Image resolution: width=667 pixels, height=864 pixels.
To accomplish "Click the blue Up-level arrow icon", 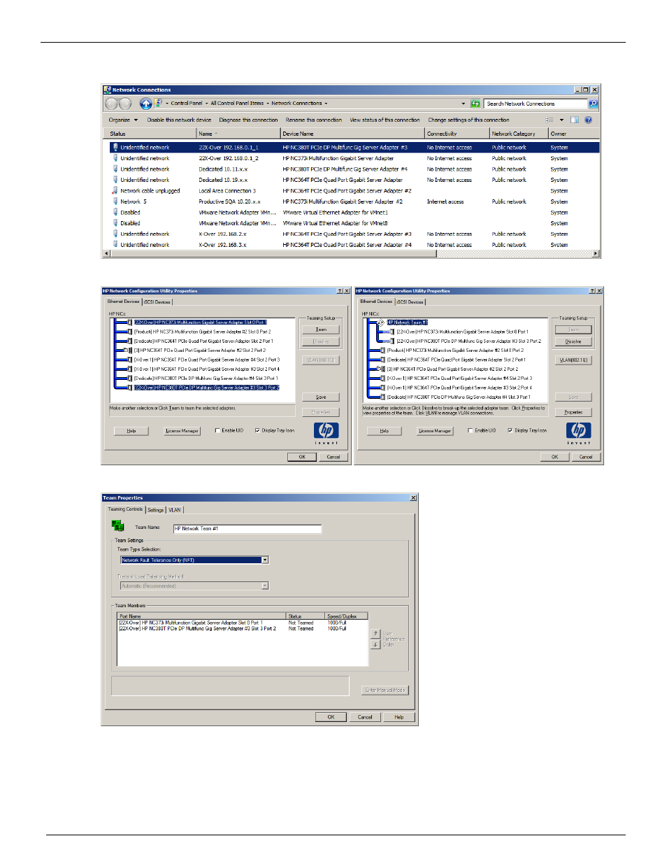I will [145, 104].
